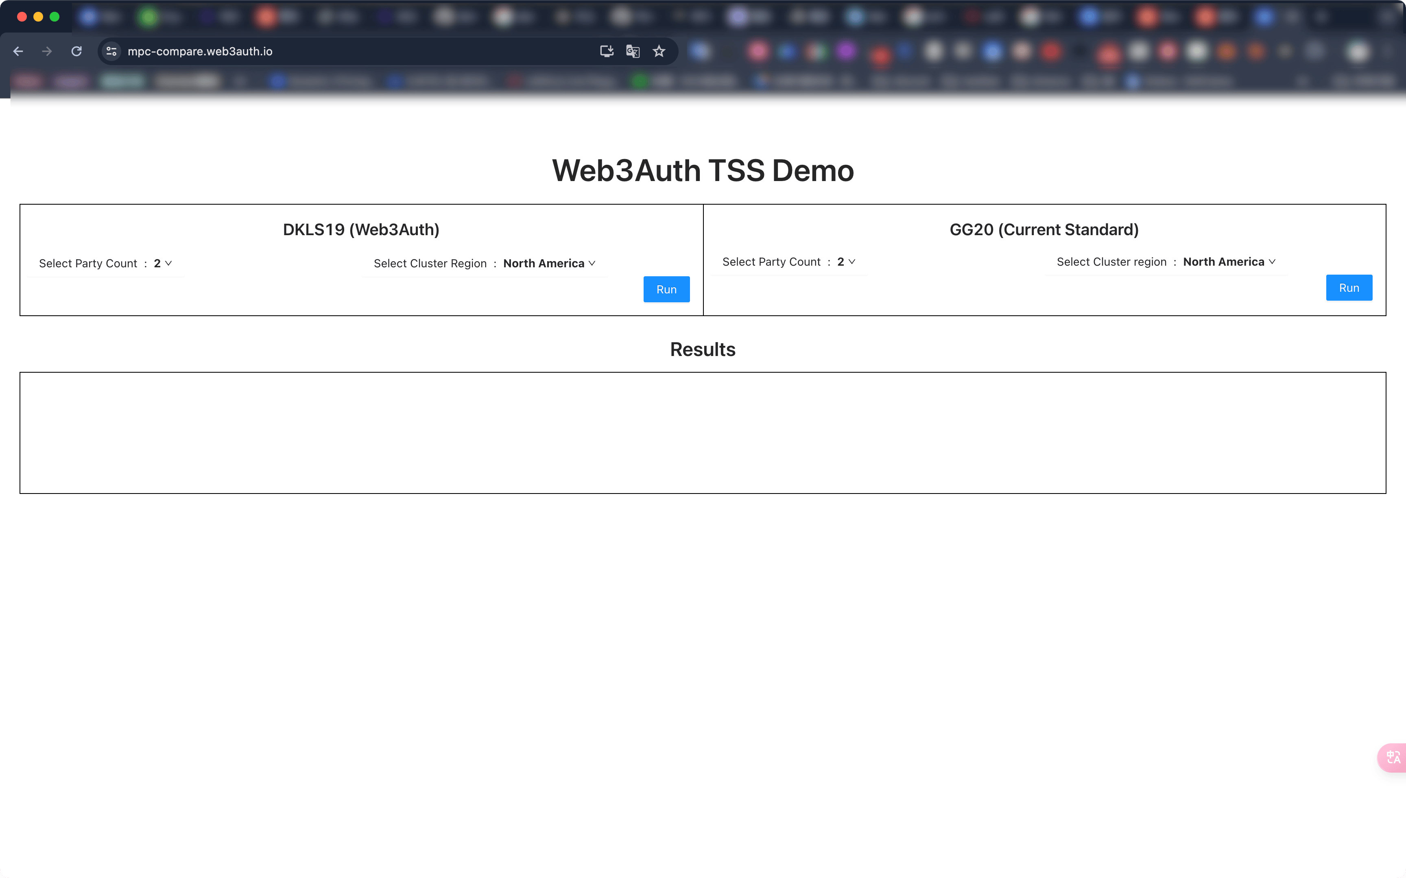This screenshot has height=878, width=1406.
Task: Click the red close window button
Action: [x=22, y=17]
